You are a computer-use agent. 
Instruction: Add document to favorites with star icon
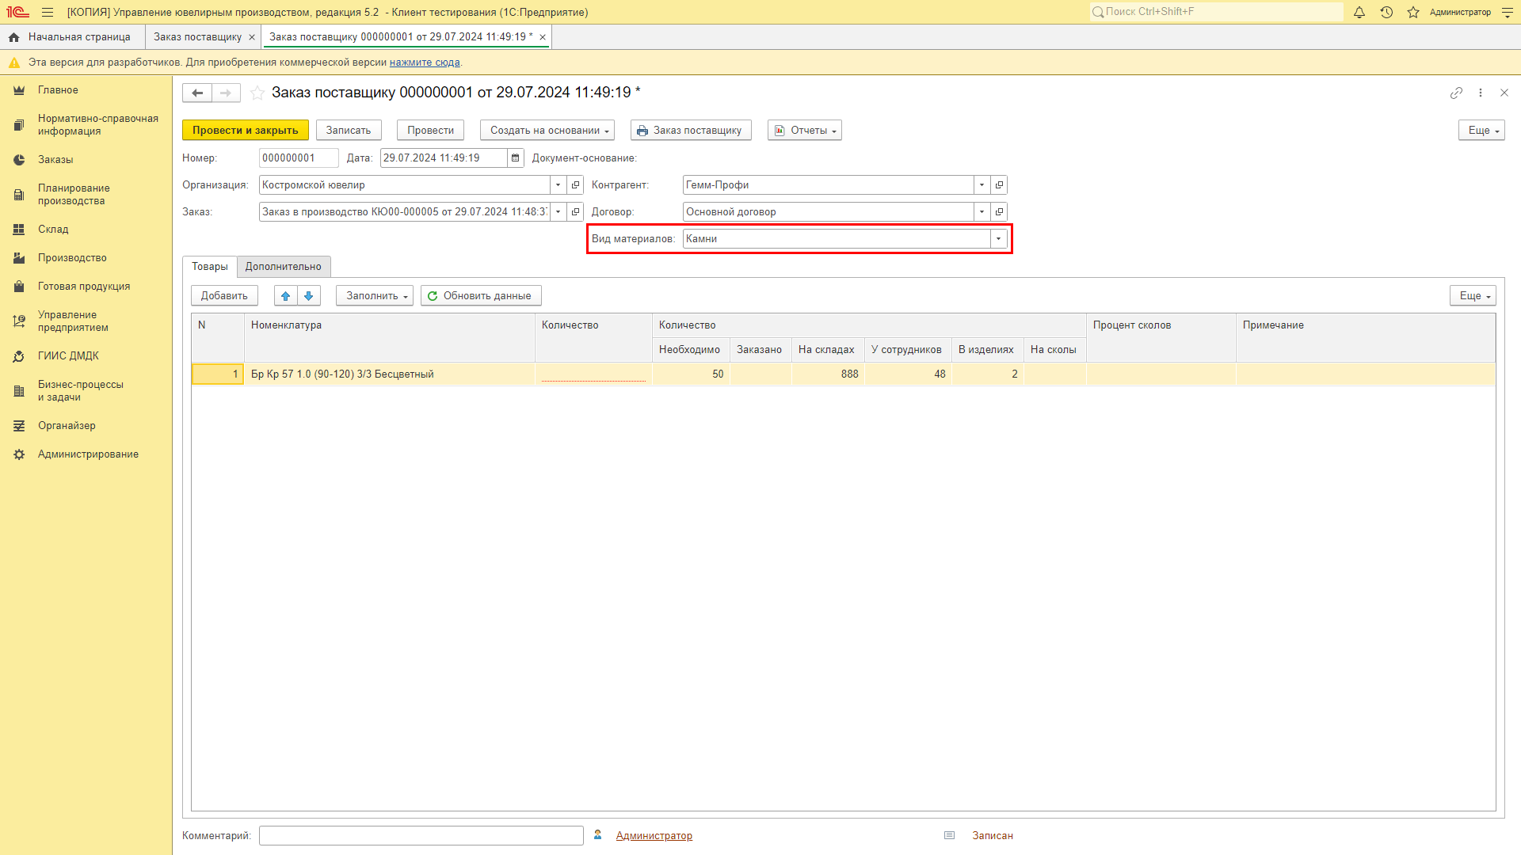coord(257,93)
